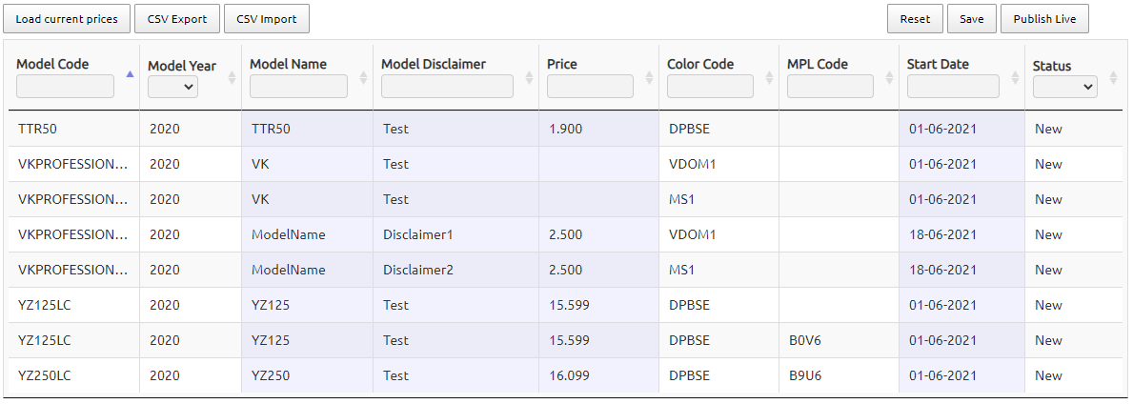
Task: Focus the Price filter field
Action: point(591,86)
